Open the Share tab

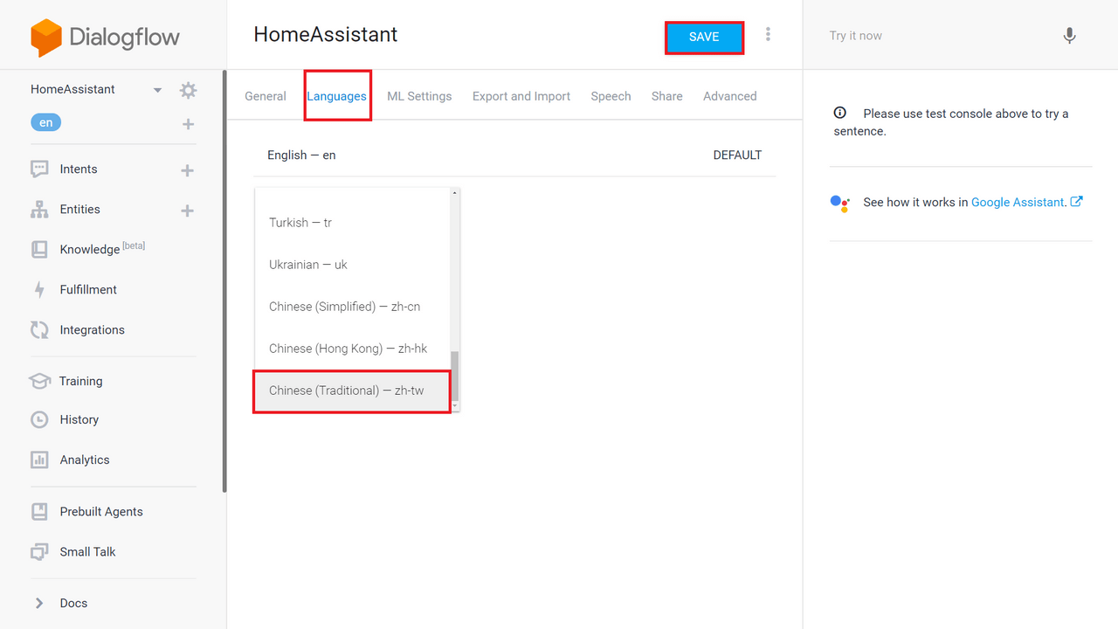[667, 96]
